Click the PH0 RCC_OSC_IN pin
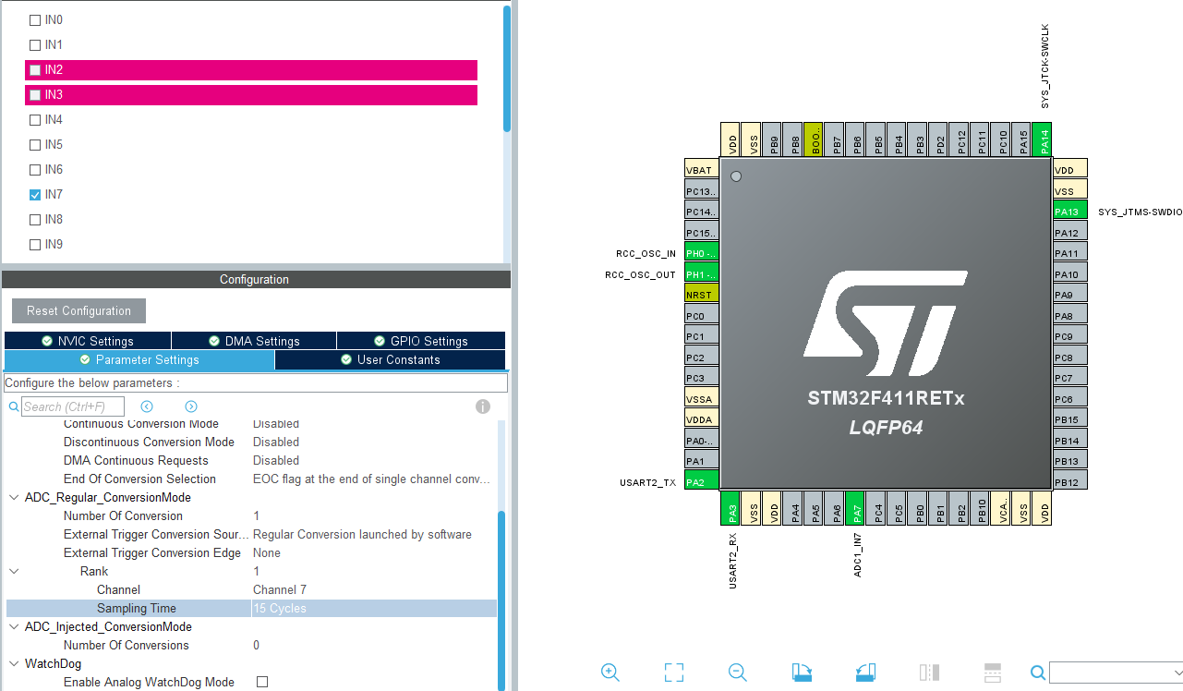This screenshot has height=691, width=1183. pos(701,253)
